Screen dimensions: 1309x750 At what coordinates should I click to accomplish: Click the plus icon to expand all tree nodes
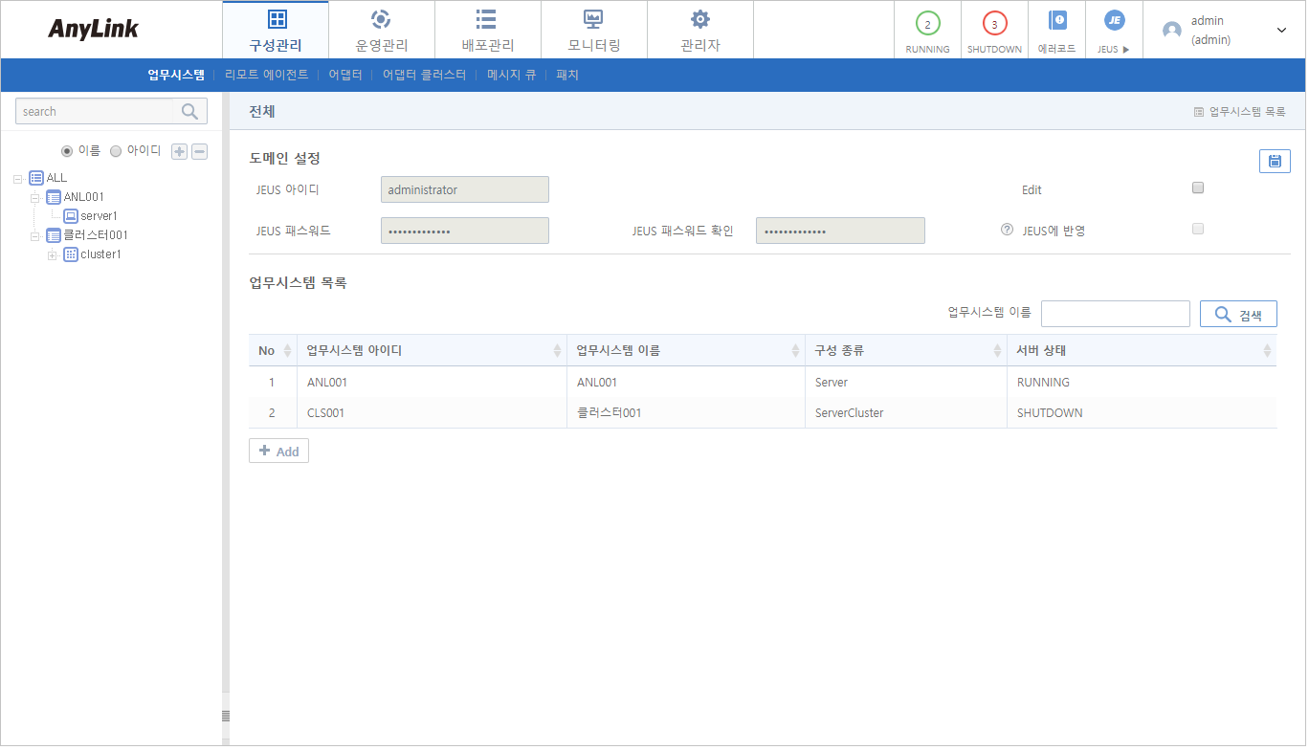click(x=179, y=151)
